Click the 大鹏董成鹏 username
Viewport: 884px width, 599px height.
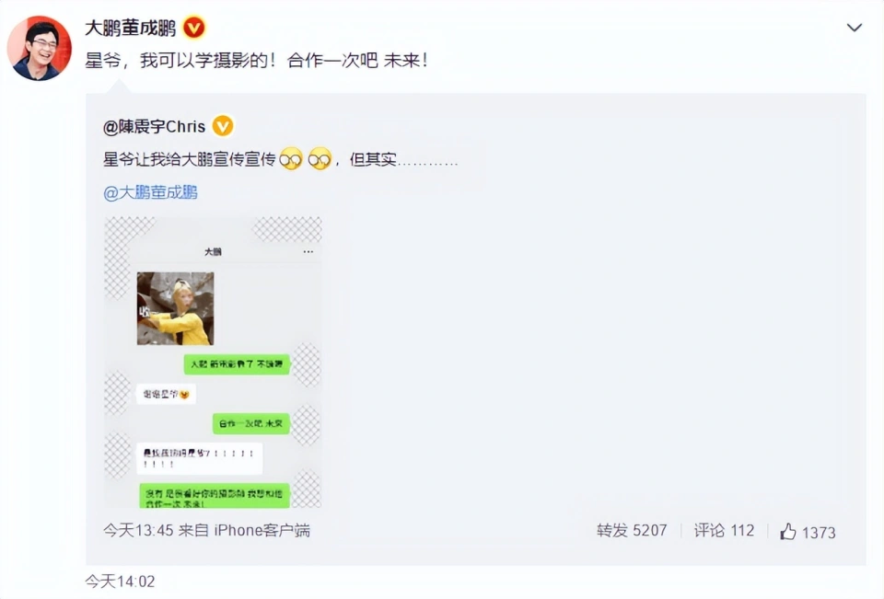pyautogui.click(x=130, y=28)
